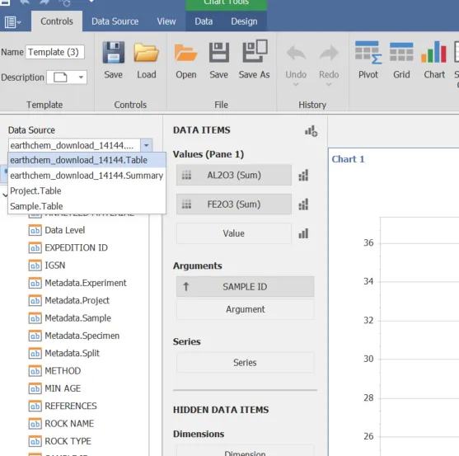Edit the Template Name text field
This screenshot has width=459, height=456.
[54, 52]
